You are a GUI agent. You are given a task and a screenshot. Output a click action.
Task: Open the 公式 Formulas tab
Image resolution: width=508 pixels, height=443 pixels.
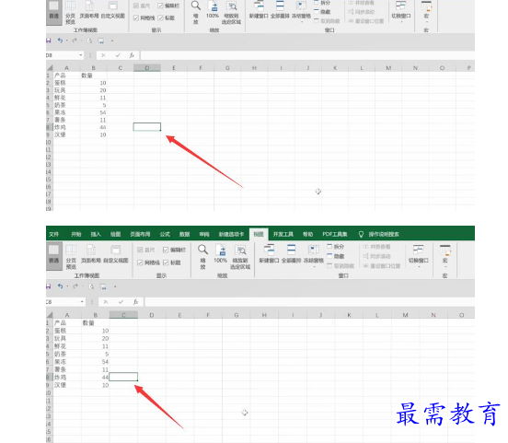pyautogui.click(x=165, y=234)
